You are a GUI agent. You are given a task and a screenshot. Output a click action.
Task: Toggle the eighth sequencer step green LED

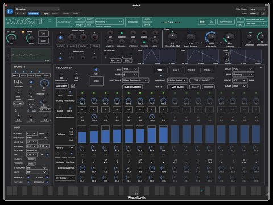(x=163, y=93)
